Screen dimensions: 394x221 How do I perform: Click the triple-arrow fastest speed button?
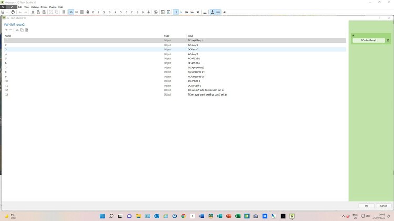click(x=192, y=12)
